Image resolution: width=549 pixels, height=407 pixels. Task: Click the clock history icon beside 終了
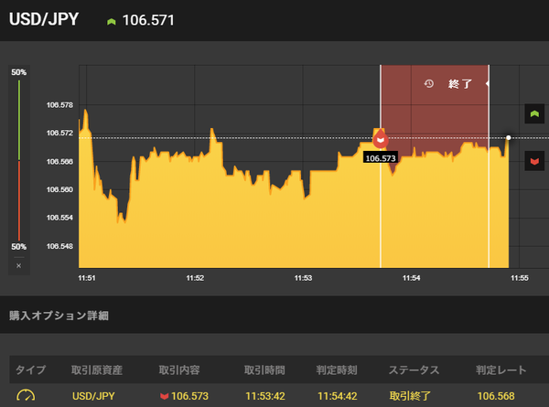pos(429,83)
